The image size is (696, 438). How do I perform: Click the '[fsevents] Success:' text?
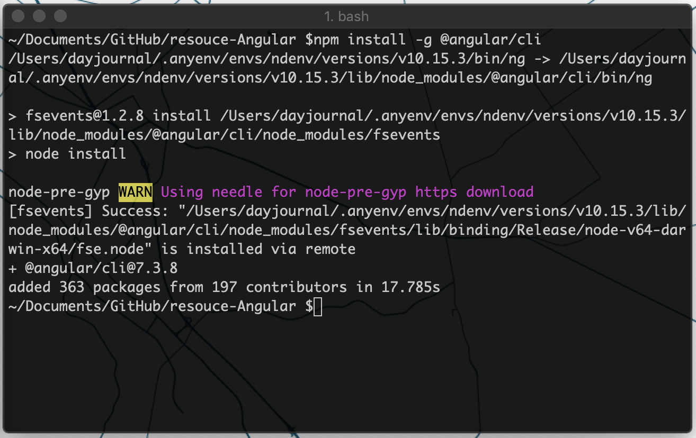click(x=88, y=211)
